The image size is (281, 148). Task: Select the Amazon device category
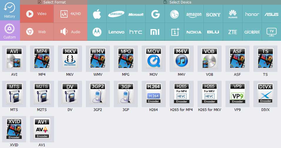[x=194, y=14]
